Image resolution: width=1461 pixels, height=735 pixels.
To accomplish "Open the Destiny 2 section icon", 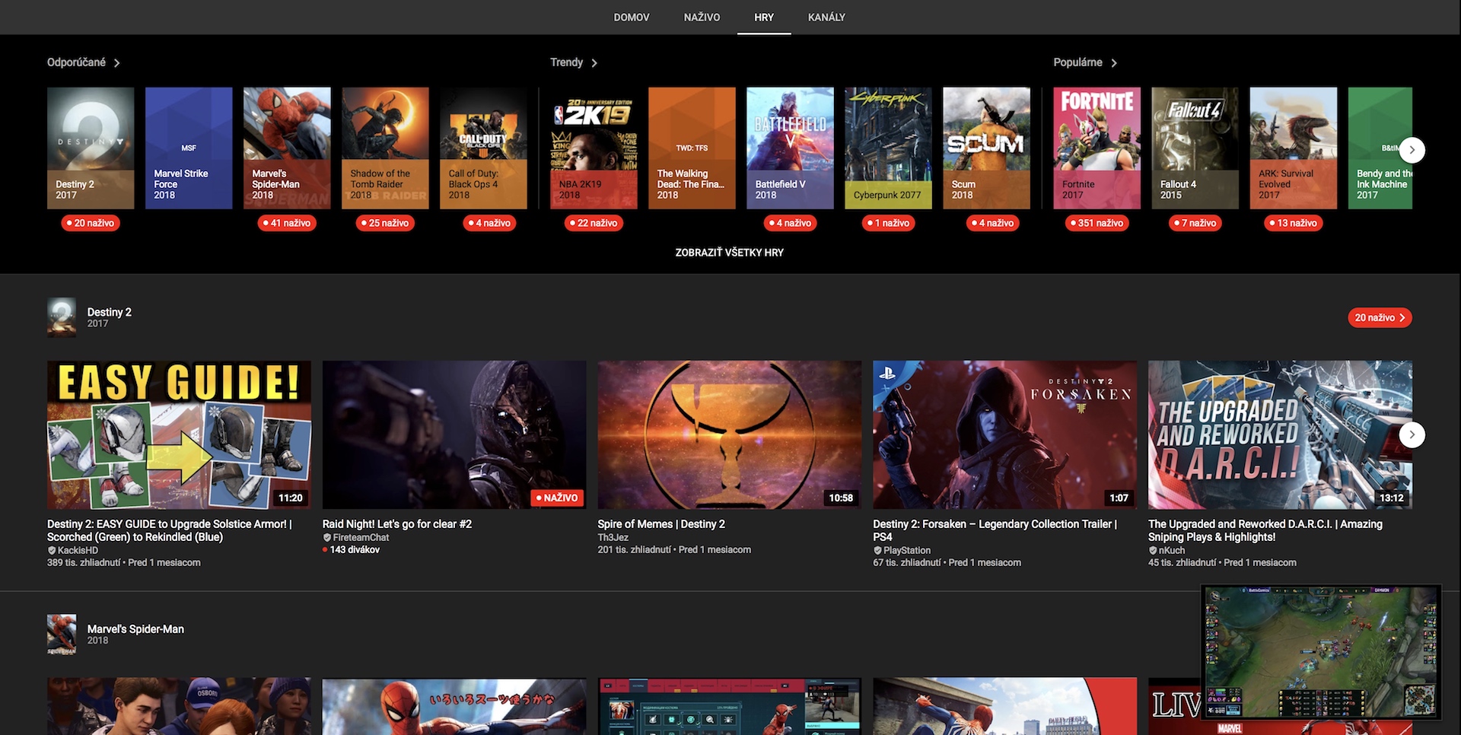I will tap(62, 317).
